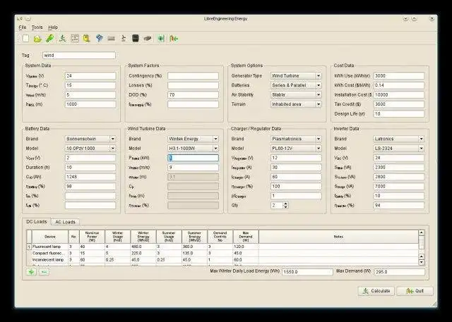Click the system voltage field showing 24
This screenshot has height=322, width=452.
(90, 76)
